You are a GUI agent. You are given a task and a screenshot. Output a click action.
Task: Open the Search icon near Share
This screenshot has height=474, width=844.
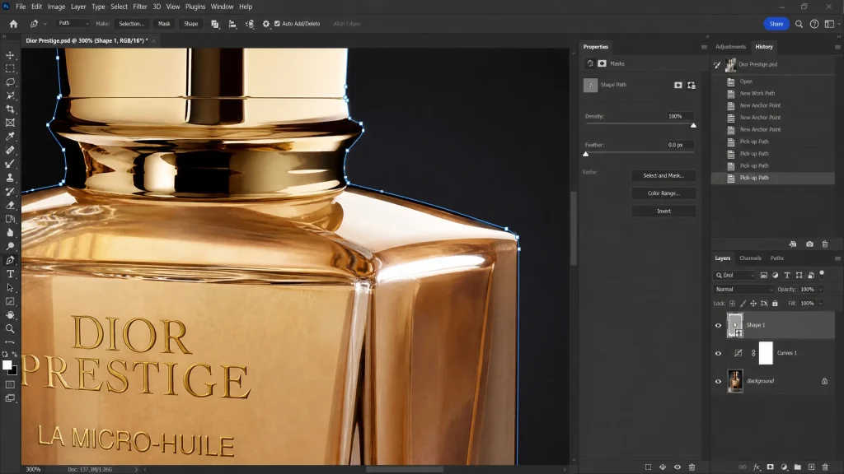click(799, 24)
